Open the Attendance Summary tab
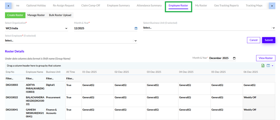This screenshot has width=280, height=120. tap(149, 5)
